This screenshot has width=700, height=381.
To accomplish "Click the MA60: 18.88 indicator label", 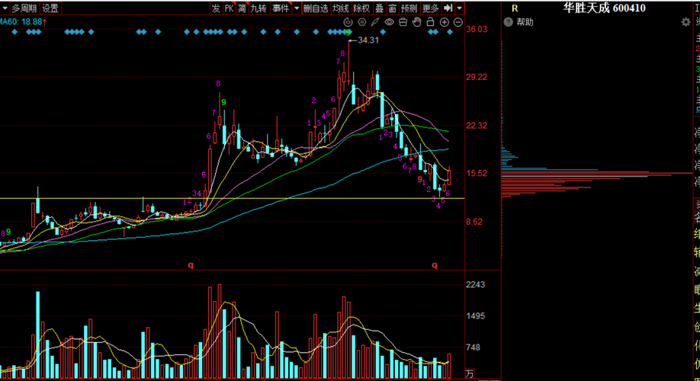I will point(21,22).
